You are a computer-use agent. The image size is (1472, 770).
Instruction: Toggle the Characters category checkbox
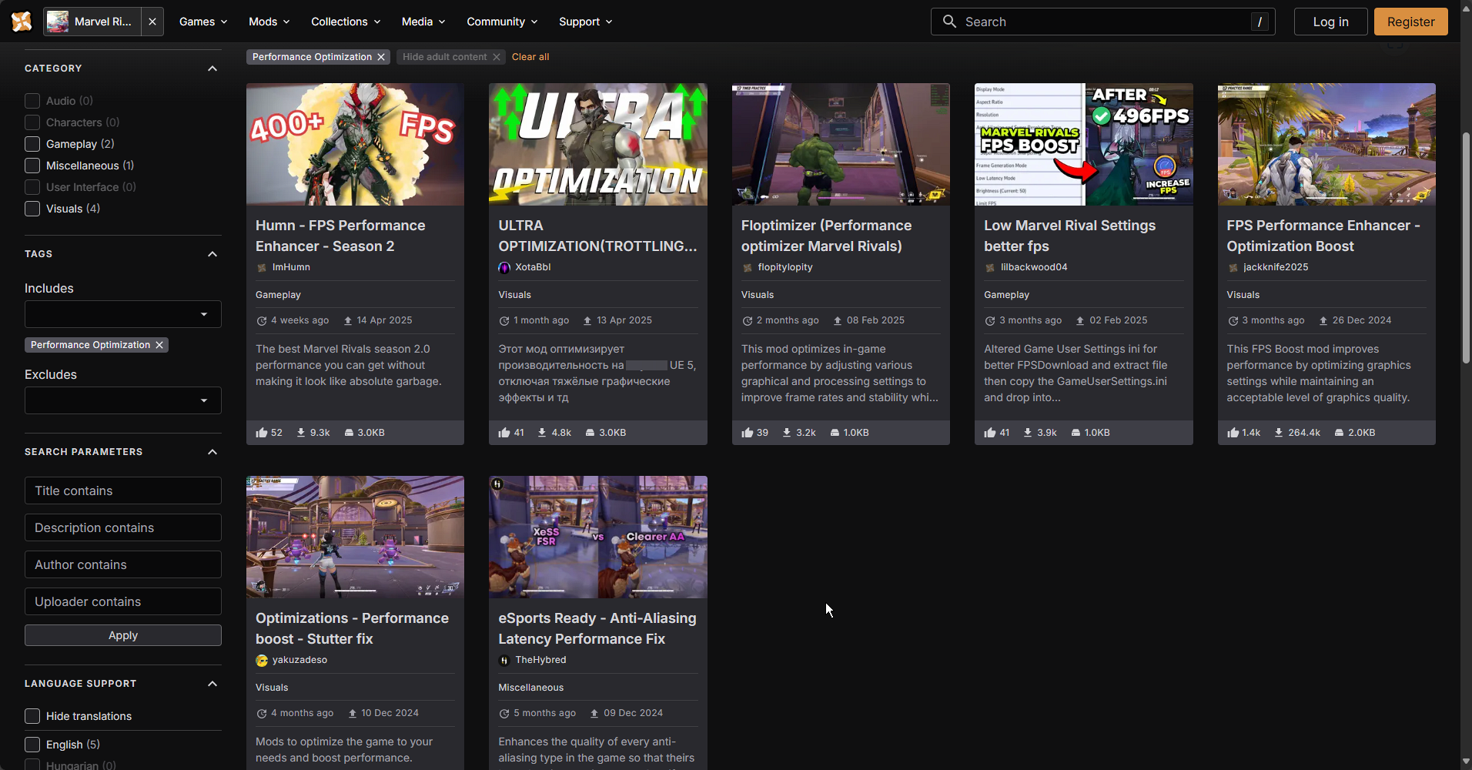[x=32, y=122]
